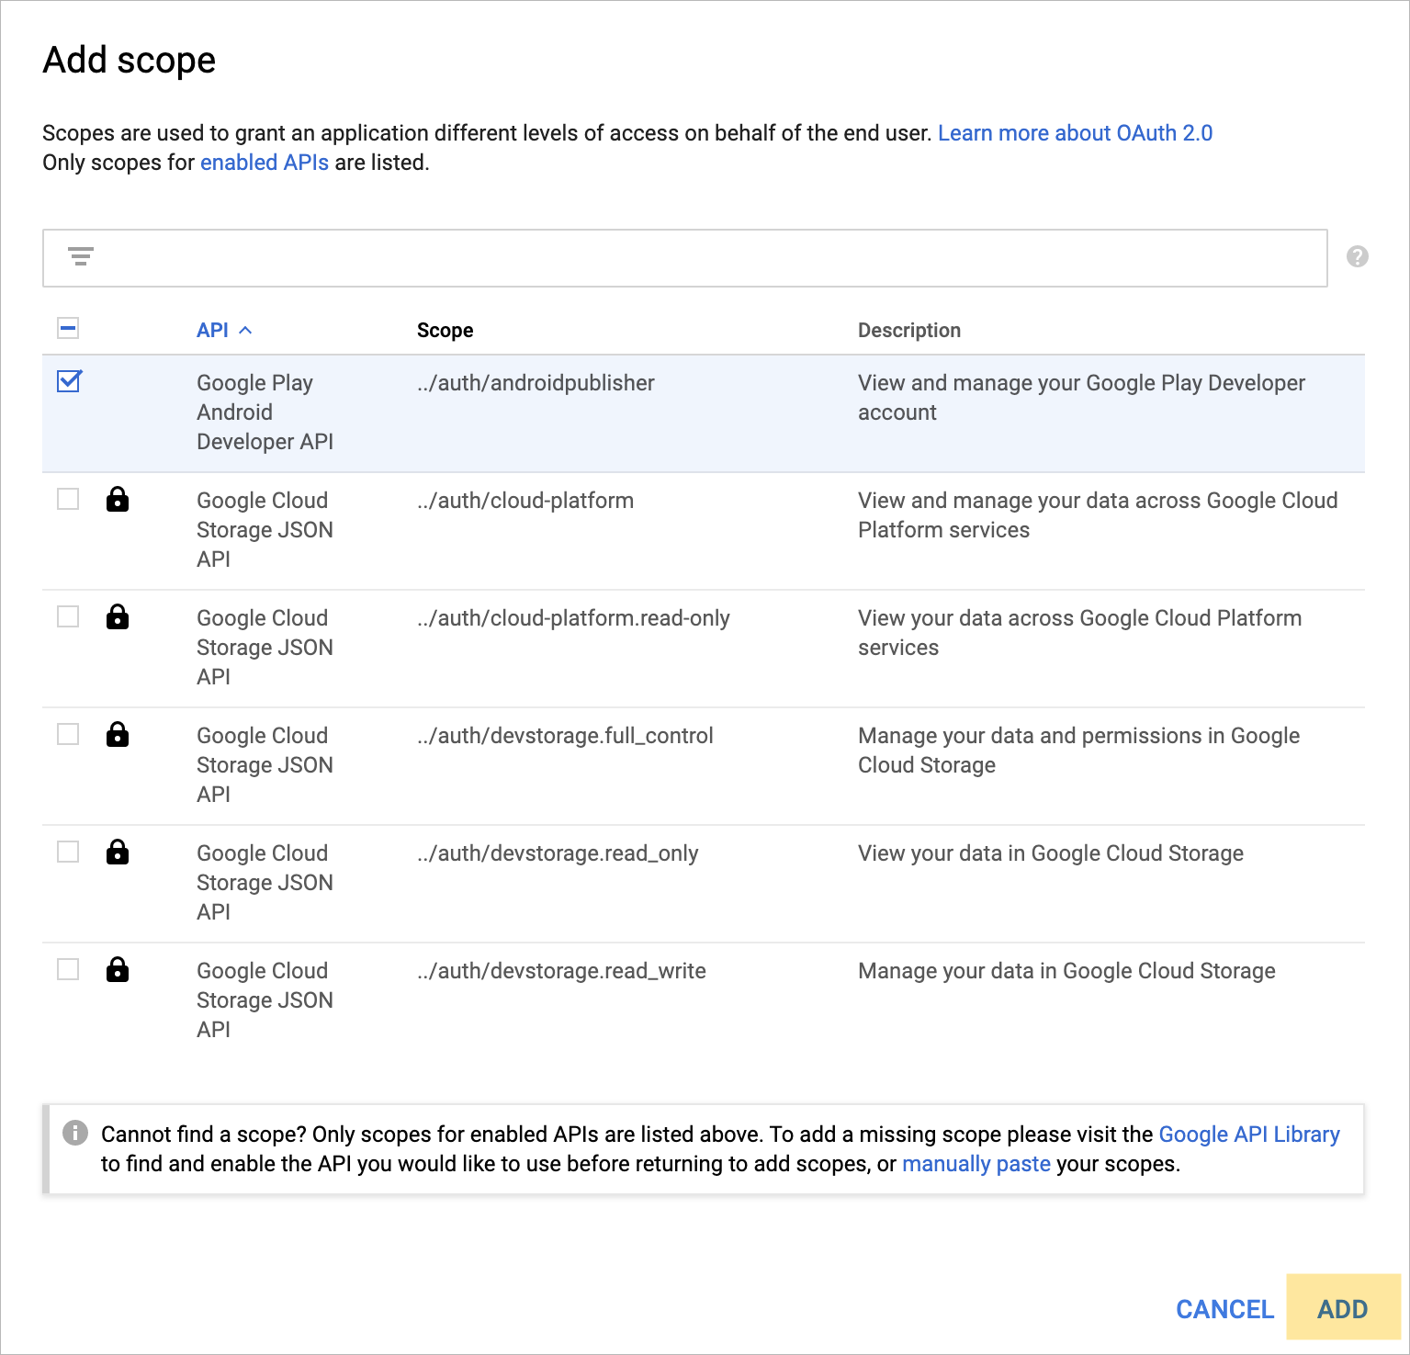Open the Google API Library link
1410x1355 pixels.
point(1248,1135)
